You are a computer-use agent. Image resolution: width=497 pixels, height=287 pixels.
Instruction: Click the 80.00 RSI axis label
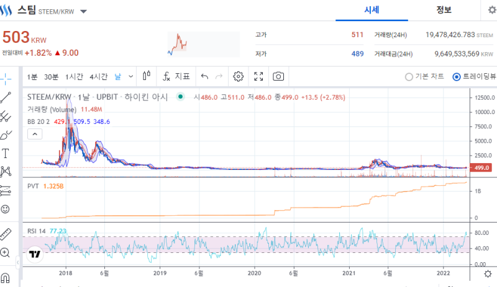(x=482, y=233)
